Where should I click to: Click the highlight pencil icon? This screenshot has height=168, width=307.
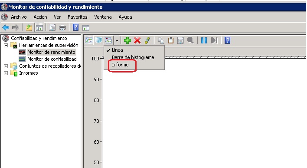pyautogui.click(x=147, y=40)
